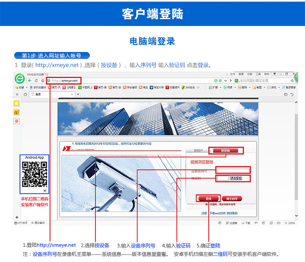
Task: Open the 千图网 bookmark
Action: point(85,87)
